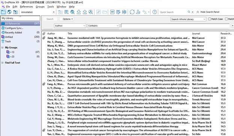Viewport: 234px width, 136px height.
Task: Click Insert Citation quote icon
Action: (112, 12)
